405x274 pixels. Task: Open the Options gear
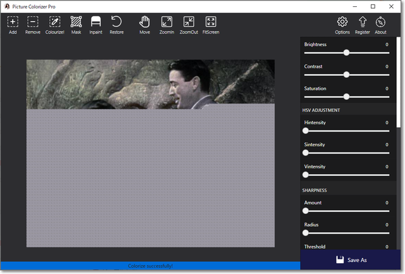[342, 22]
